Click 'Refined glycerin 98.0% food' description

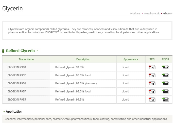pos(73,91)
